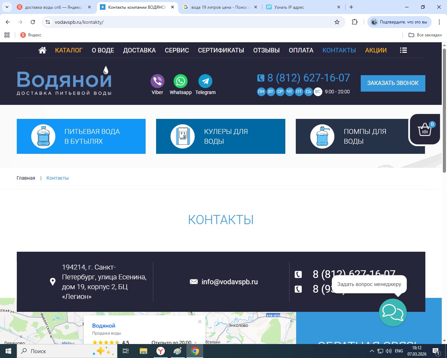The width and height of the screenshot is (447, 358).
Task: Close the 'Узнать IP адрес' tab
Action: click(339, 7)
